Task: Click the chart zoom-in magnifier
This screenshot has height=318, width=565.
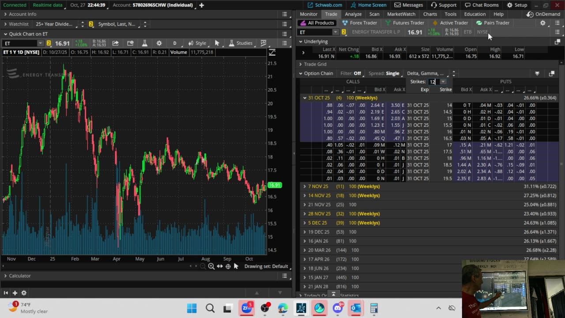Action: pos(211,266)
